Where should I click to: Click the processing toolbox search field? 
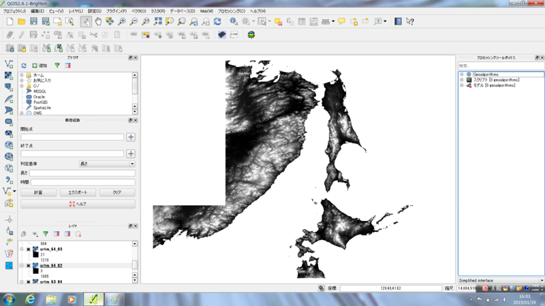pyautogui.click(x=501, y=65)
